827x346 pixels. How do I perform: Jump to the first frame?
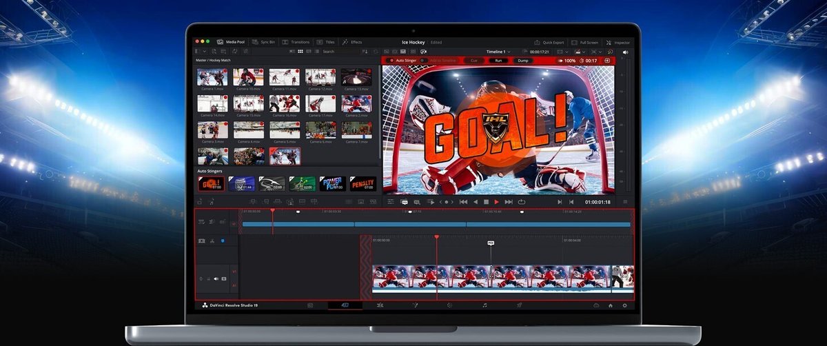tap(463, 202)
